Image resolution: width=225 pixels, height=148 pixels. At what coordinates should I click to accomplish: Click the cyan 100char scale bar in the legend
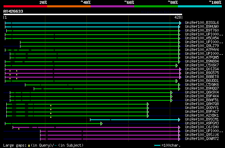pyautogui.click(x=157, y=146)
